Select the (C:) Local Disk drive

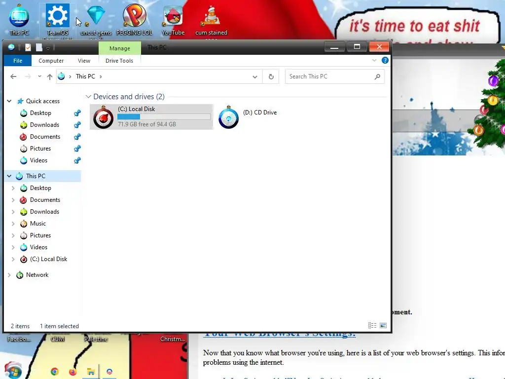click(151, 117)
